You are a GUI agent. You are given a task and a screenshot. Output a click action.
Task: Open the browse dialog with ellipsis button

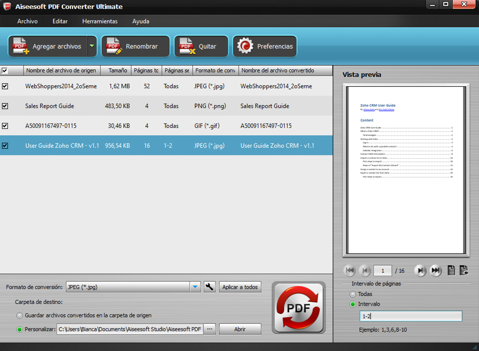(209, 329)
